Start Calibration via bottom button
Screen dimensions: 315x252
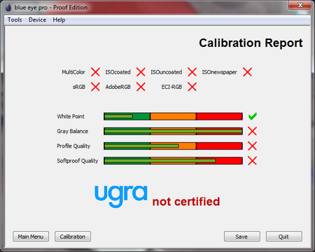pos(73,237)
